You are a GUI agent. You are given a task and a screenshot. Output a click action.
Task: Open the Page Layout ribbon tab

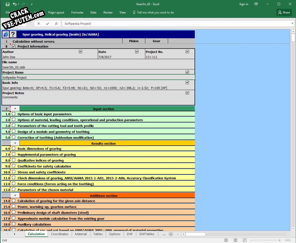click(x=56, y=12)
